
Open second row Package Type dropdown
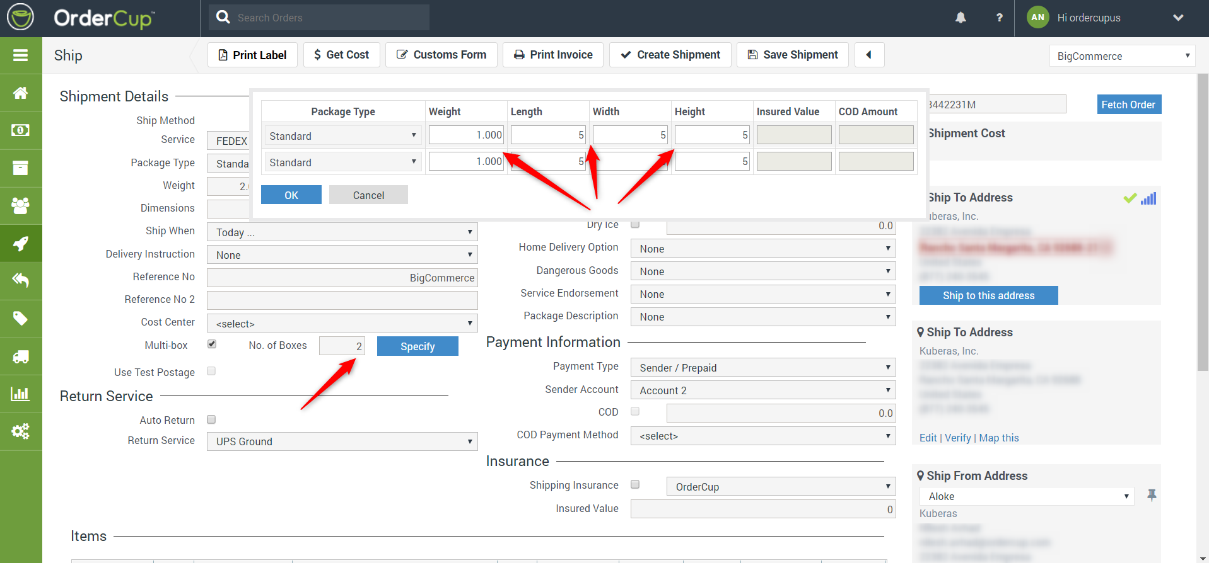coord(343,162)
